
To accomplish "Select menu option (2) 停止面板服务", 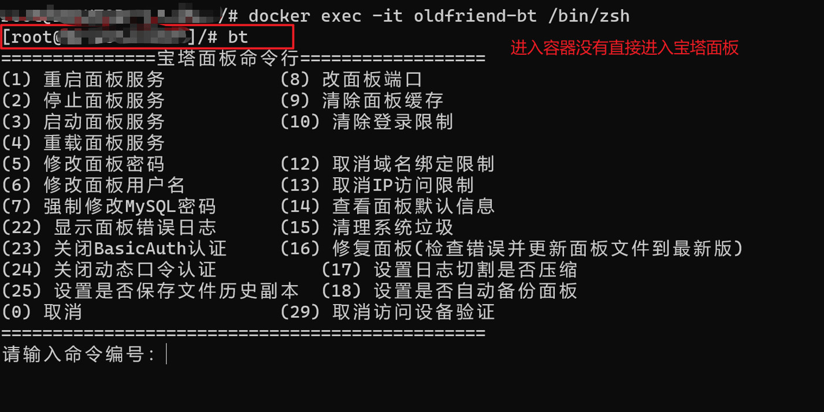I will click(83, 100).
